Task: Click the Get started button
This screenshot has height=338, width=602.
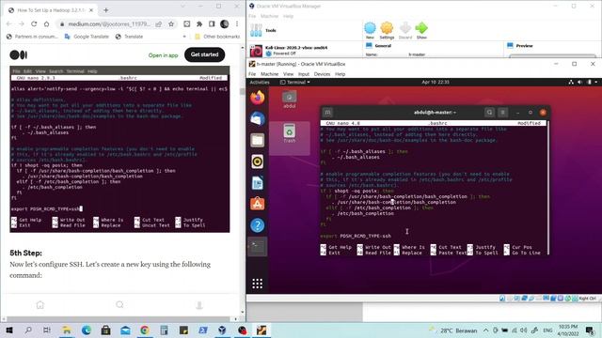Action: click(x=205, y=54)
